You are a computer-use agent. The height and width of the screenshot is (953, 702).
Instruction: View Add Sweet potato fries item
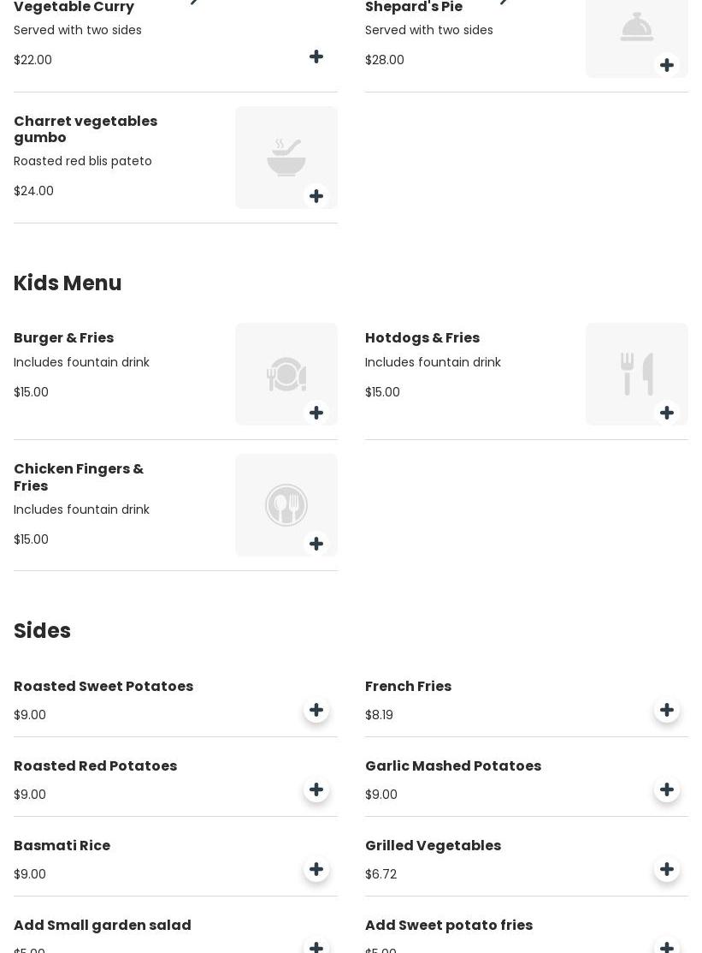449,926
